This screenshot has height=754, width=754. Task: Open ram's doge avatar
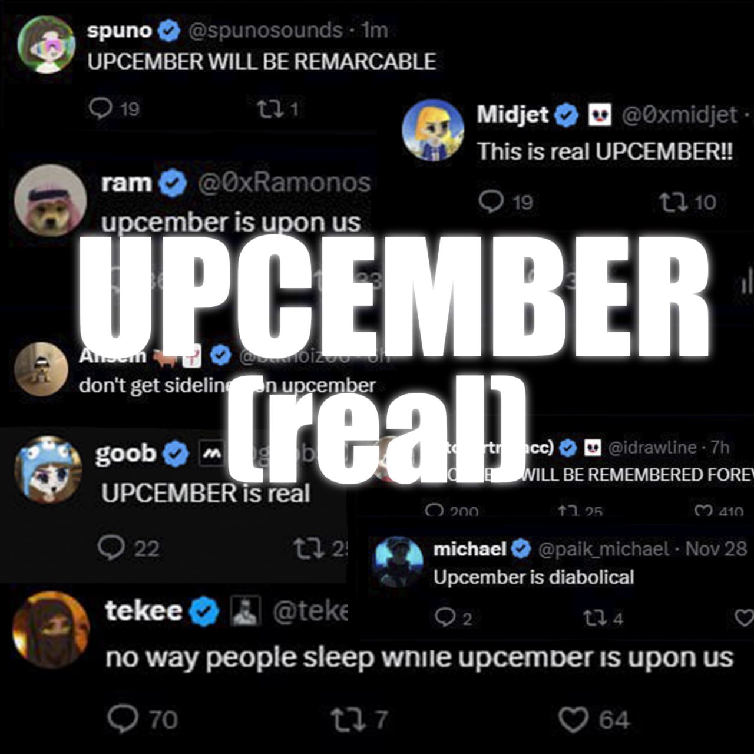51,201
